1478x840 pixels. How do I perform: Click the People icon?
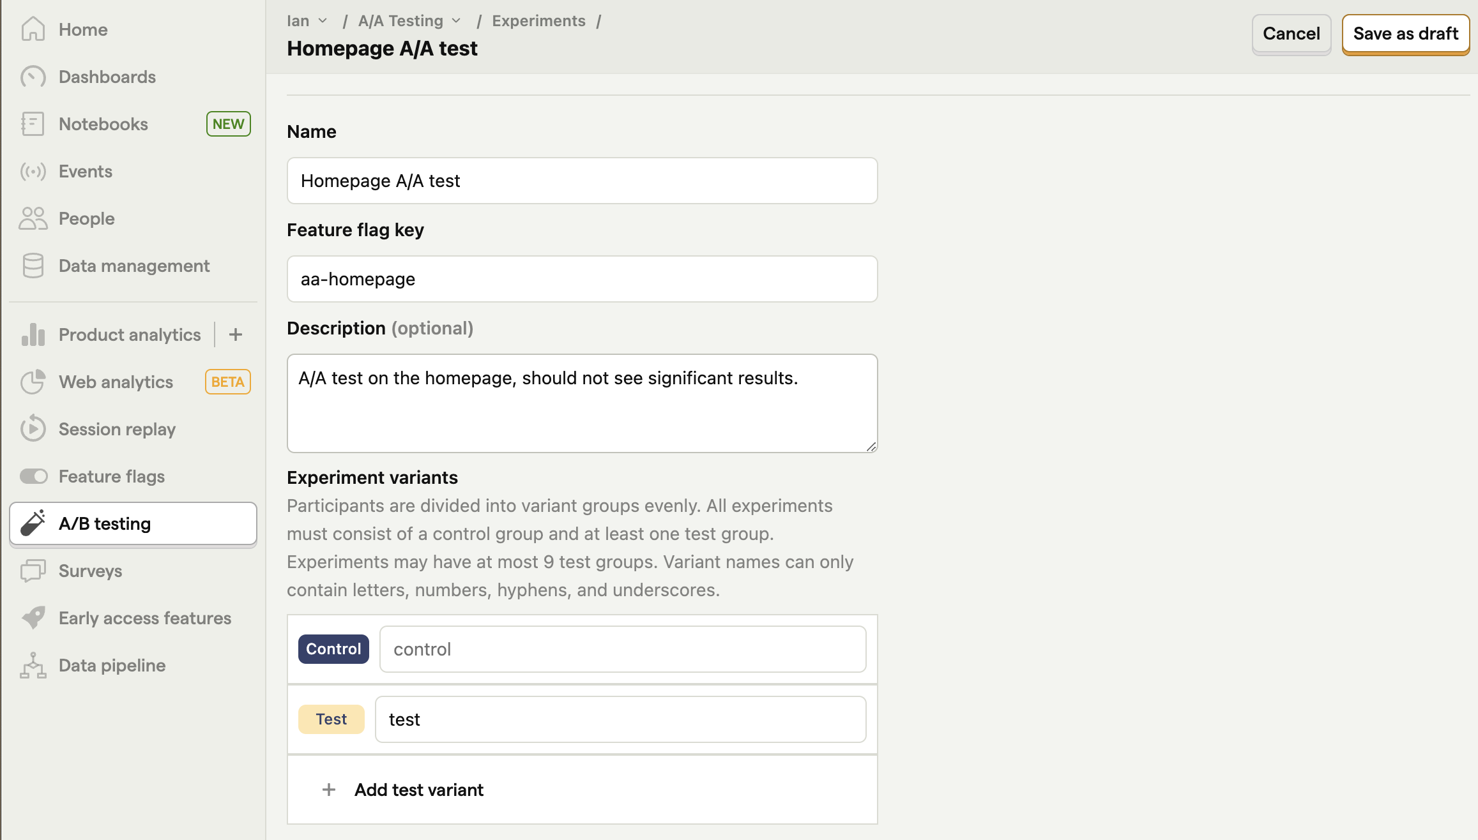[x=33, y=218]
